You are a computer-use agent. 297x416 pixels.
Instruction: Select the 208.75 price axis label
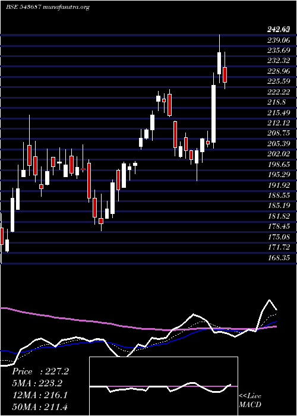[x=279, y=134]
